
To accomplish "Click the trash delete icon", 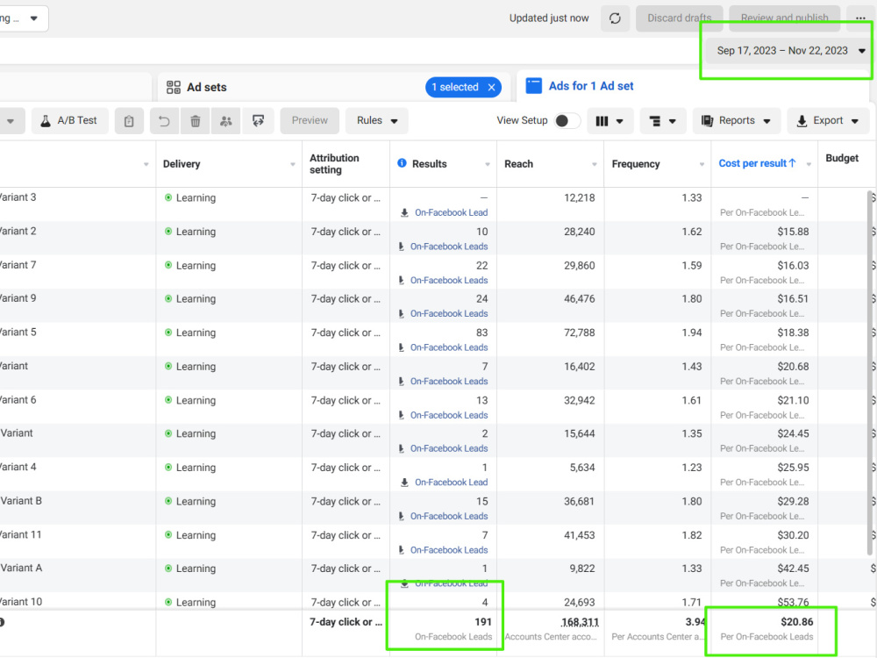I will [196, 121].
